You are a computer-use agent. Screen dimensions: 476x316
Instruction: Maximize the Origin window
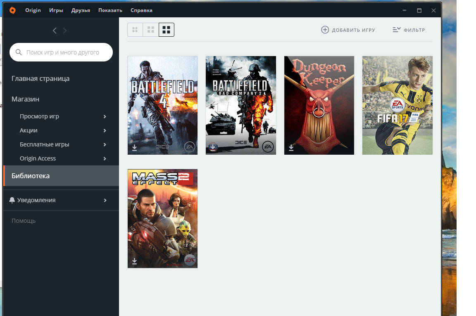(x=419, y=10)
